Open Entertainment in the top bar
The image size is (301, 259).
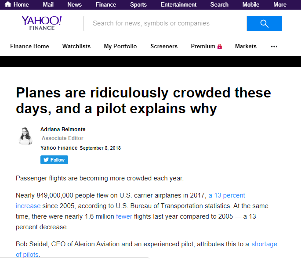(x=178, y=4)
